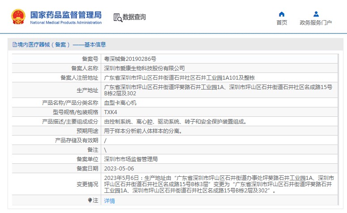Image resolution: width=347 pixels, height=213 pixels.
Task: Click the 政务服务门户 person icon
Action: pyautogui.click(x=316, y=14)
